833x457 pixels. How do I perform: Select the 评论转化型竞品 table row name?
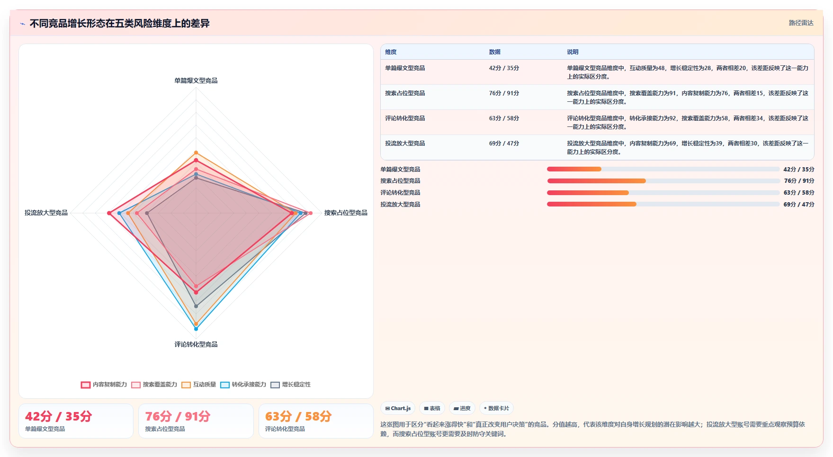click(405, 118)
